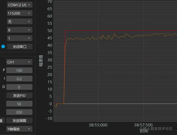The width and height of the screenshot is (177, 135).
Task: Click the D label beside field 0
Action: [4, 87]
